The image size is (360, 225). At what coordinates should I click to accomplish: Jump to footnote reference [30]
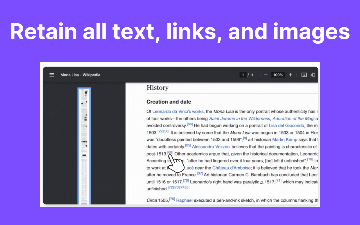(x=166, y=131)
